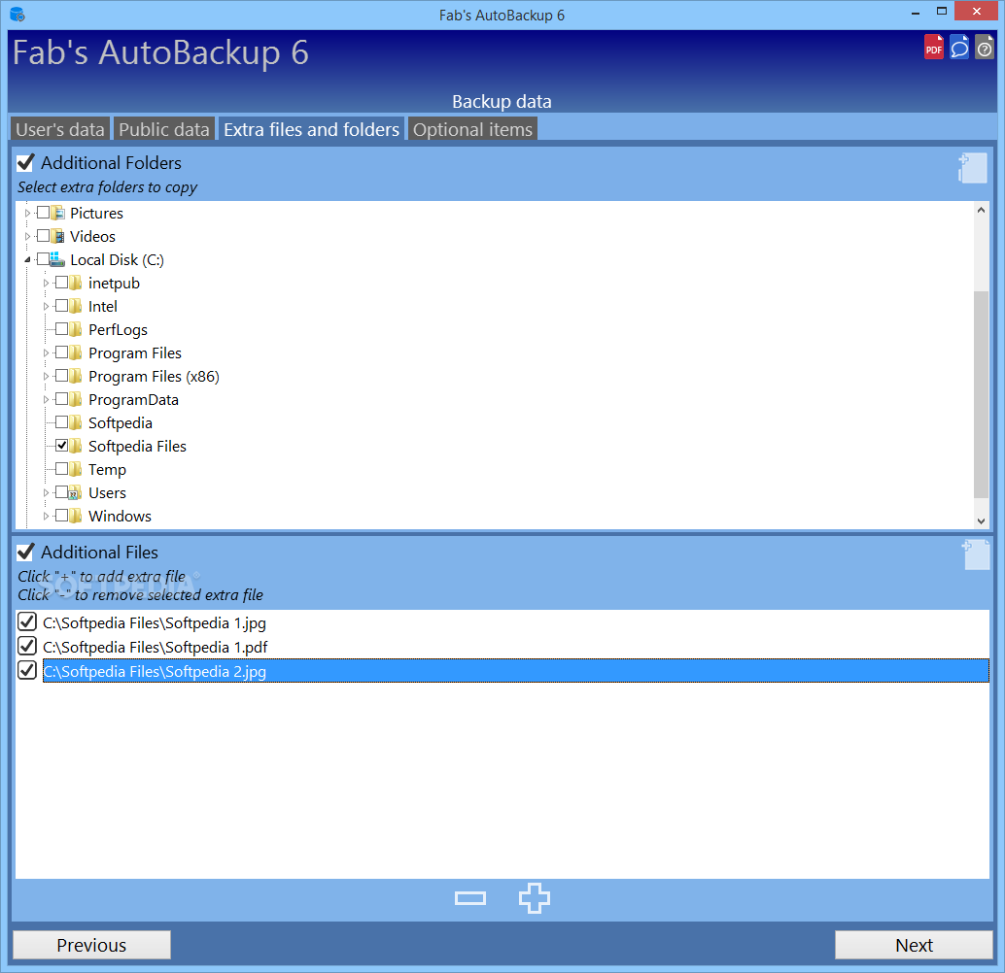Select the Softpedia folder label
The height and width of the screenshot is (973, 1005).
pos(121,422)
